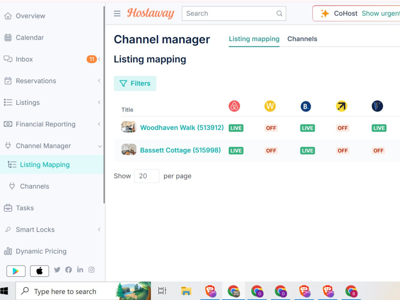Click the Bassett Cottage listing thumbnail
Screen dimensions: 400x300
tap(128, 150)
